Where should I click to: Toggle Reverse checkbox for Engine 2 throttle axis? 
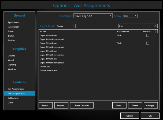pos(148,43)
